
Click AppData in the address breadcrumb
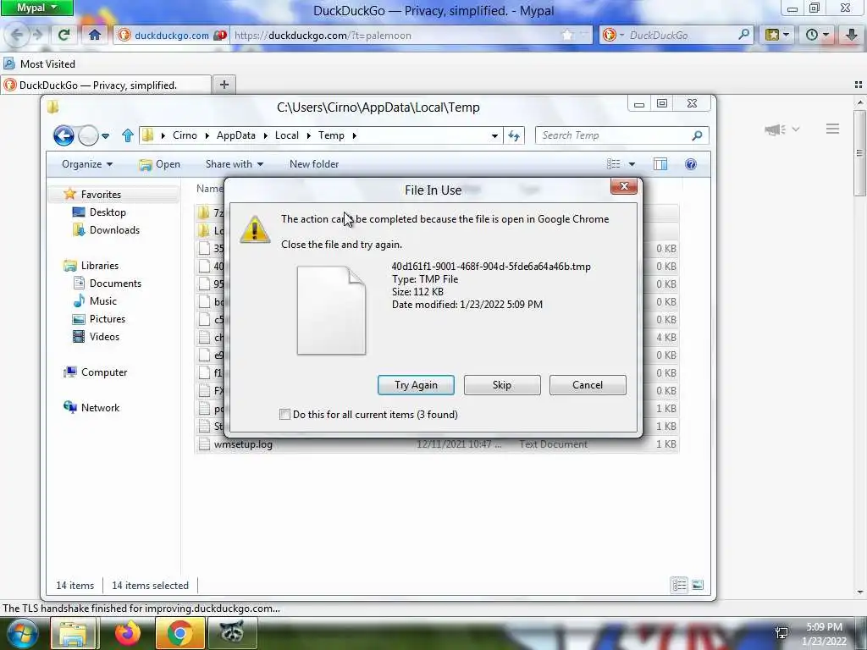236,135
